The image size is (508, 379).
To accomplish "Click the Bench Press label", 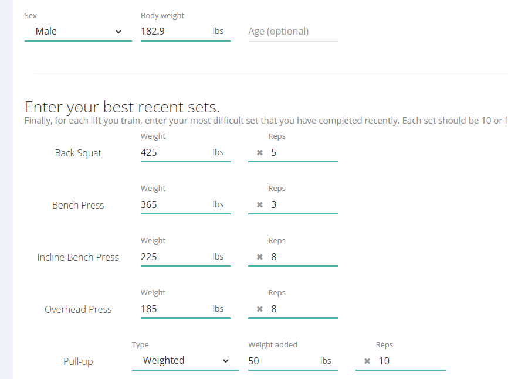I will pyautogui.click(x=78, y=205).
